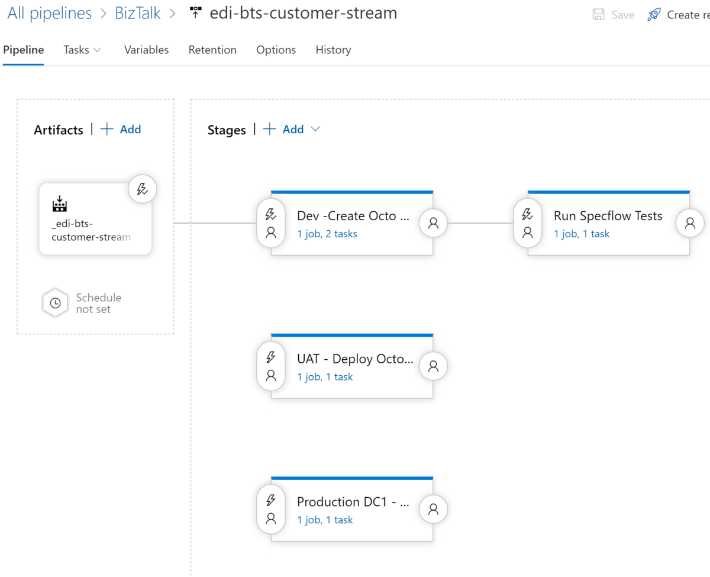Viewport: 710px width, 577px height.
Task: Click the Schedule not set clock icon
Action: (x=55, y=302)
